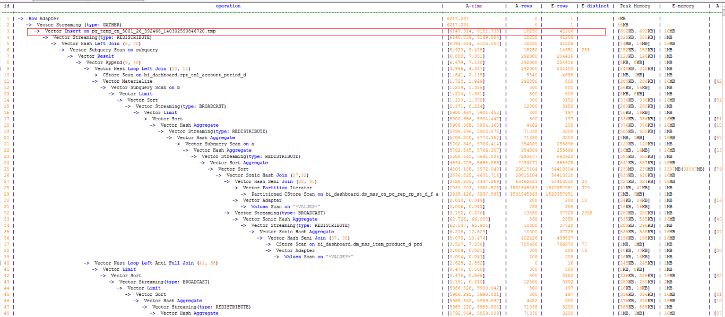Click E-rows value '14651'
The height and width of the screenshot is (317, 725).
pos(565,50)
